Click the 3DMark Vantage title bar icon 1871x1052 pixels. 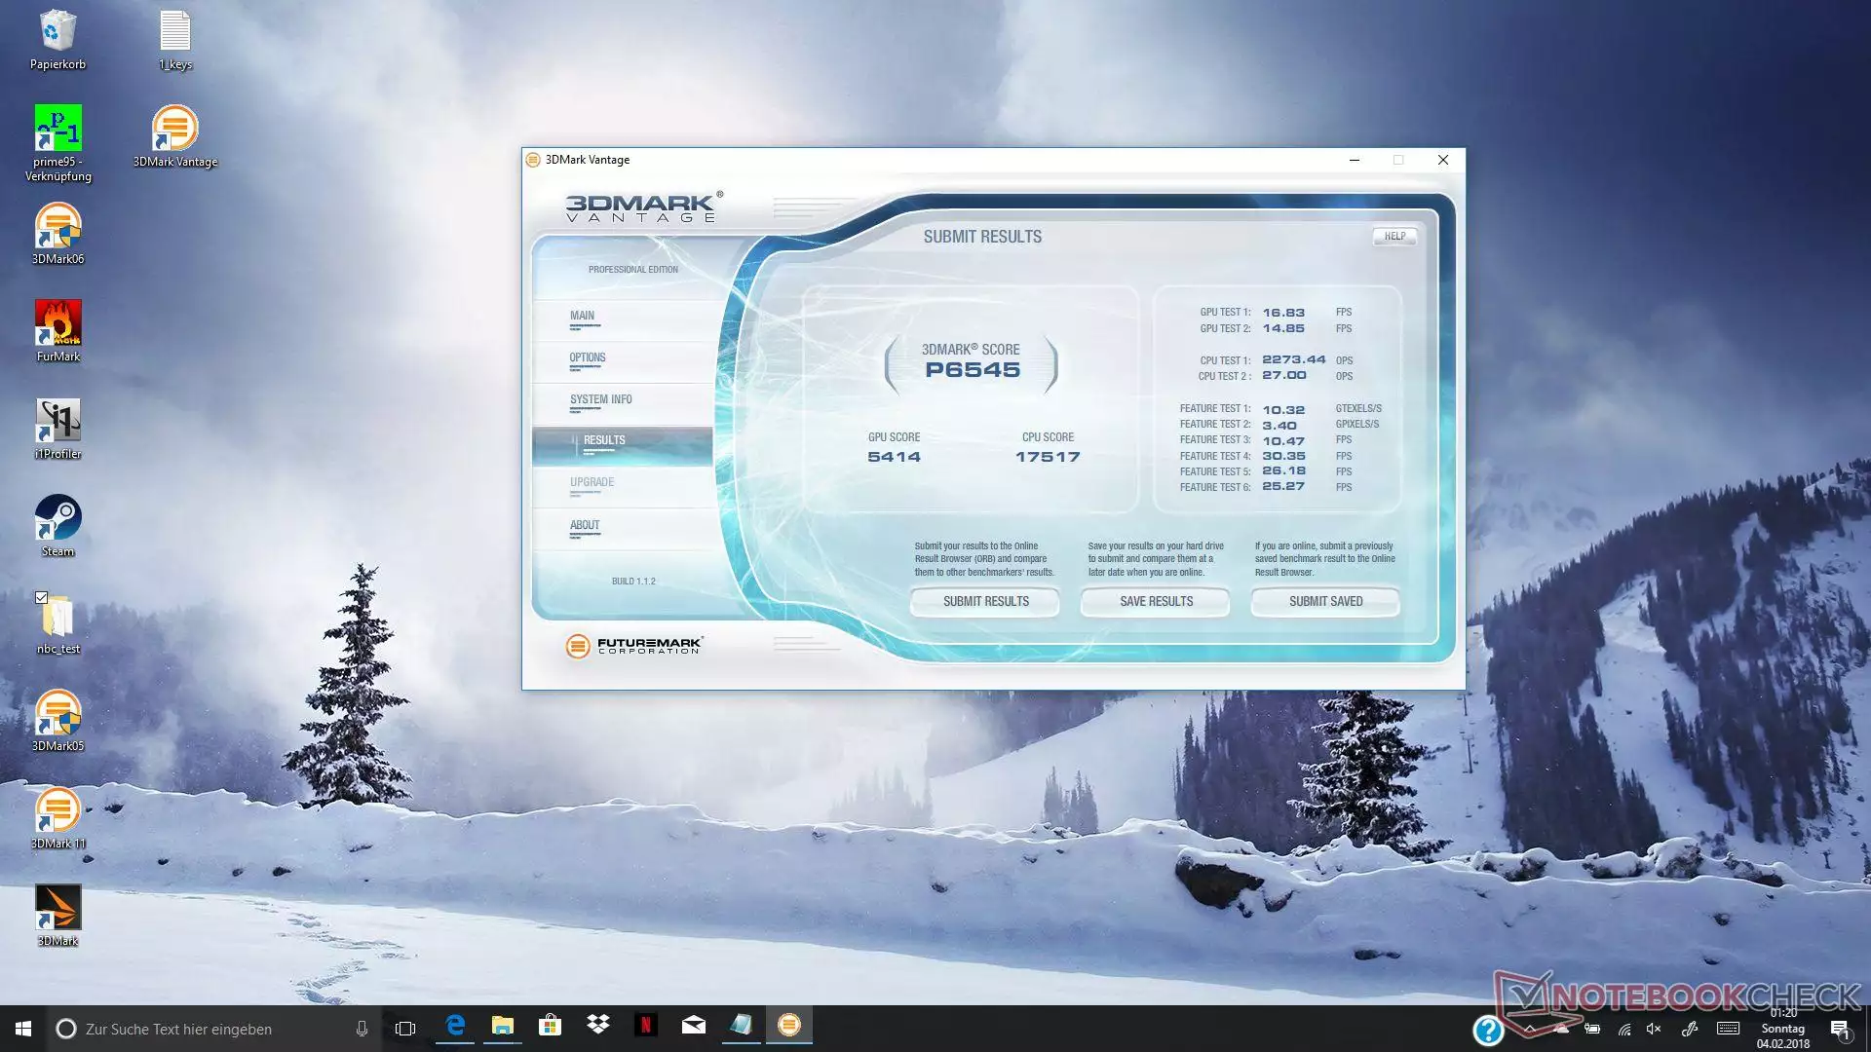tap(533, 160)
